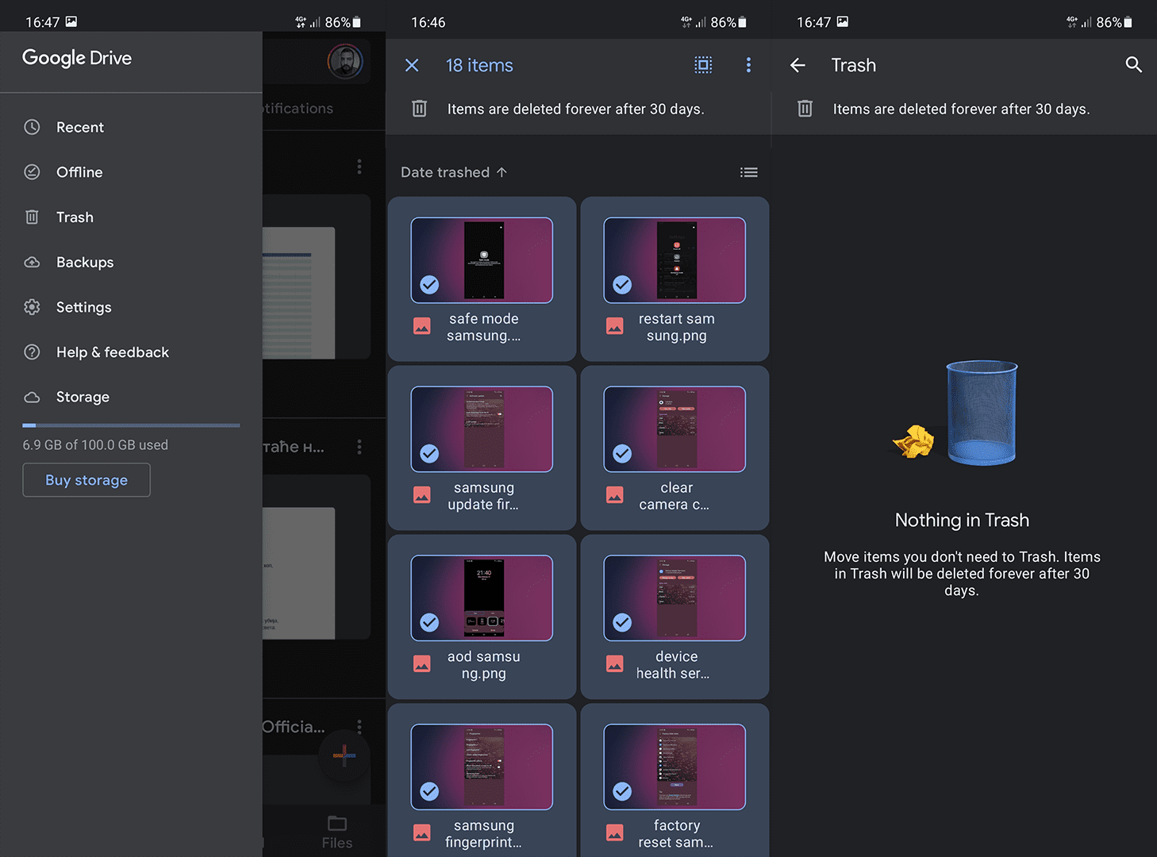Deselect restart sam sung.png checkmark
Image resolution: width=1157 pixels, height=857 pixels.
click(x=622, y=284)
